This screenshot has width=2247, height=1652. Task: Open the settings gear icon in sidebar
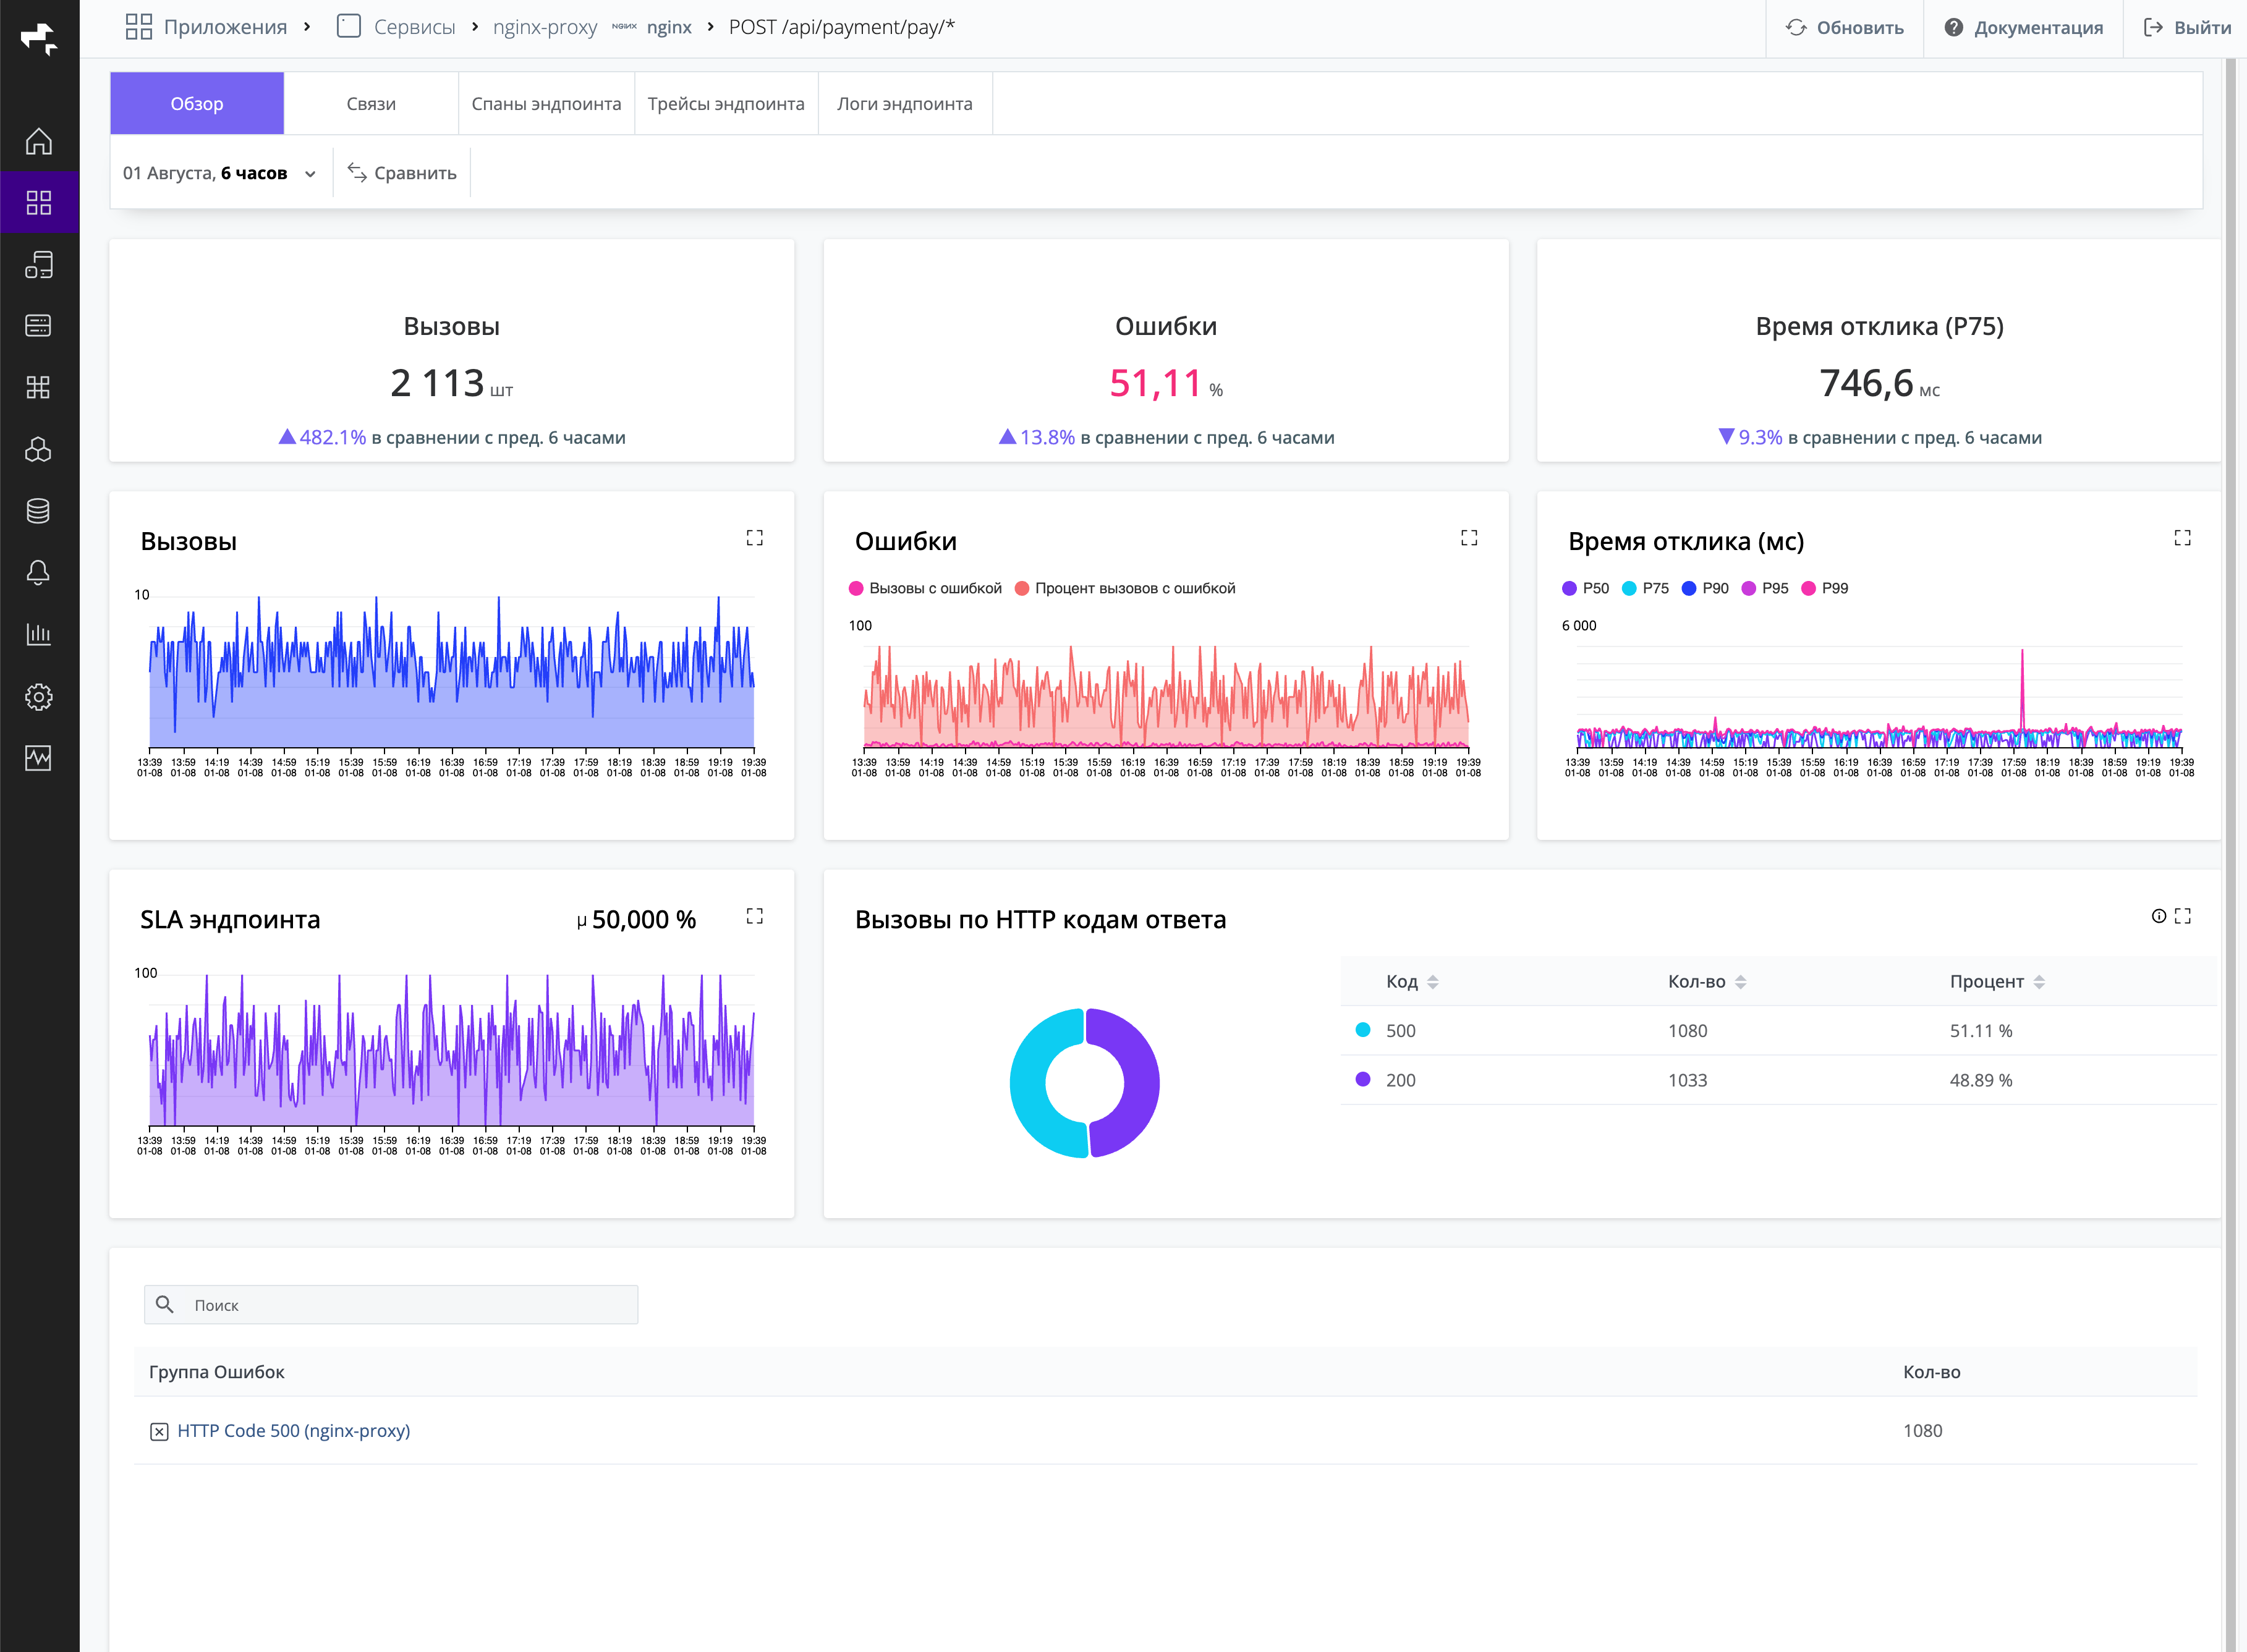(x=39, y=697)
